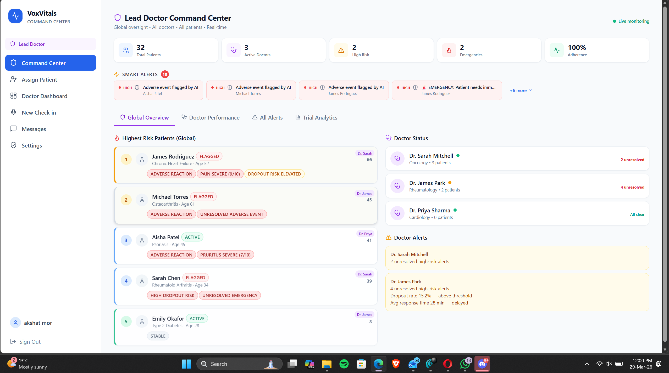Click the Adherence pulse icon
Viewport: 669px width, 373px height.
556,50
